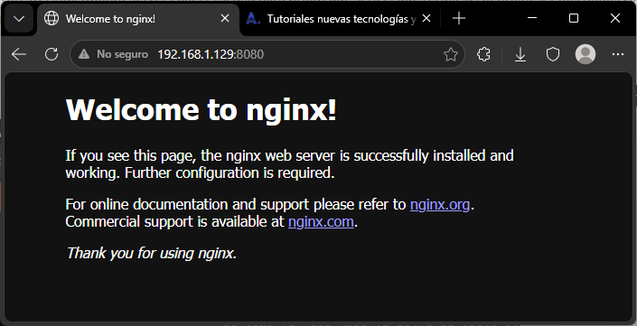
Task: Minimize the browser window
Action: (x=532, y=18)
